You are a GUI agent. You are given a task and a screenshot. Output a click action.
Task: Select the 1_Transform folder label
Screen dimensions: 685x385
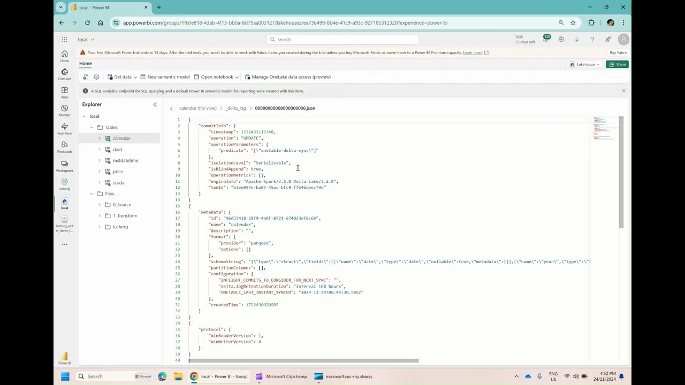pyautogui.click(x=125, y=215)
